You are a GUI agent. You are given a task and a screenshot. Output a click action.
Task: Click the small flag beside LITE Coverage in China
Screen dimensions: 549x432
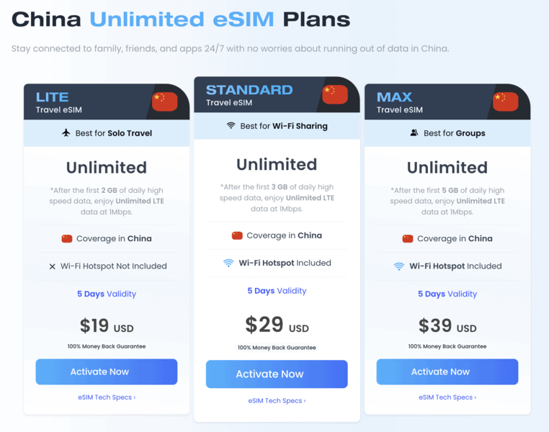(x=67, y=239)
